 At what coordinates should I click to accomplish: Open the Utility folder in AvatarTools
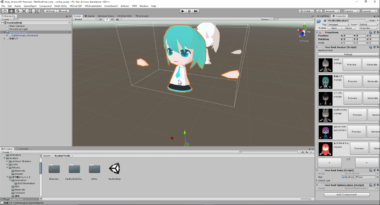tap(94, 171)
